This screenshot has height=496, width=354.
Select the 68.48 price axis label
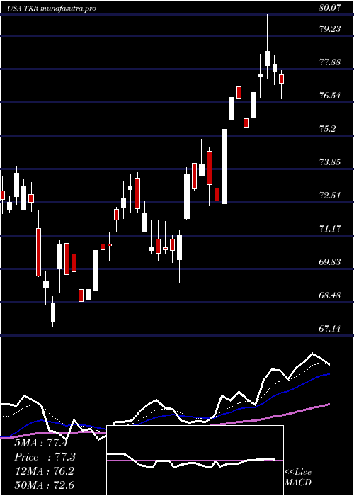(x=330, y=295)
